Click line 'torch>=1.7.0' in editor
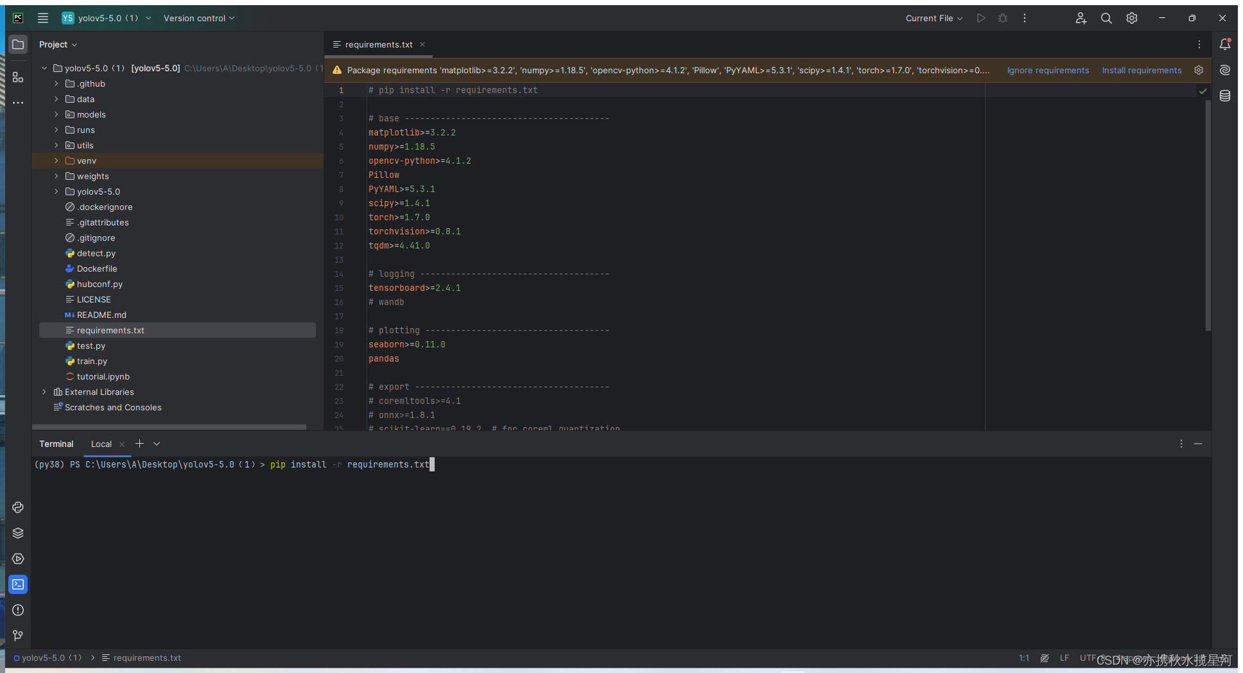The image size is (1243, 673). [x=399, y=217]
